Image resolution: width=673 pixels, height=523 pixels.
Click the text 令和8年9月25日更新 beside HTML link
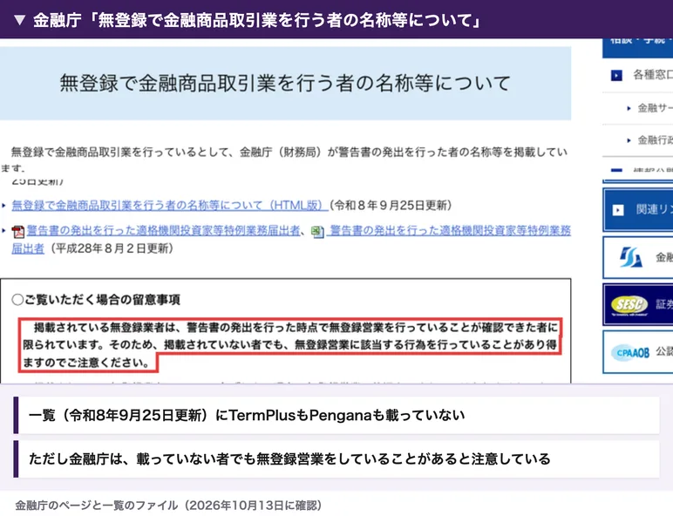(x=391, y=205)
